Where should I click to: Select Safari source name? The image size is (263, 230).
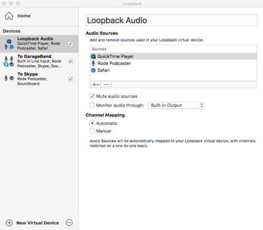(x=104, y=70)
